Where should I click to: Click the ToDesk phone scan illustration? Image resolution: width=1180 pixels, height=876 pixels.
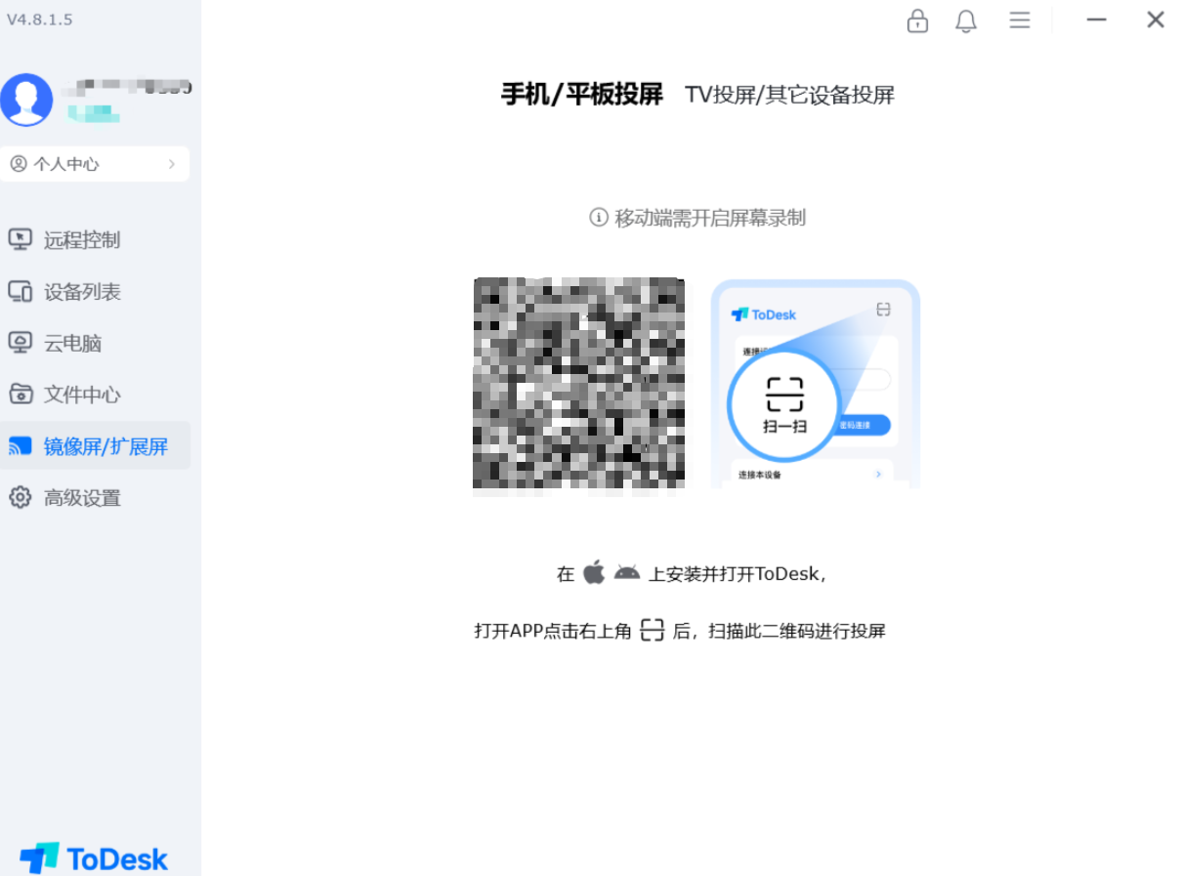(x=815, y=384)
